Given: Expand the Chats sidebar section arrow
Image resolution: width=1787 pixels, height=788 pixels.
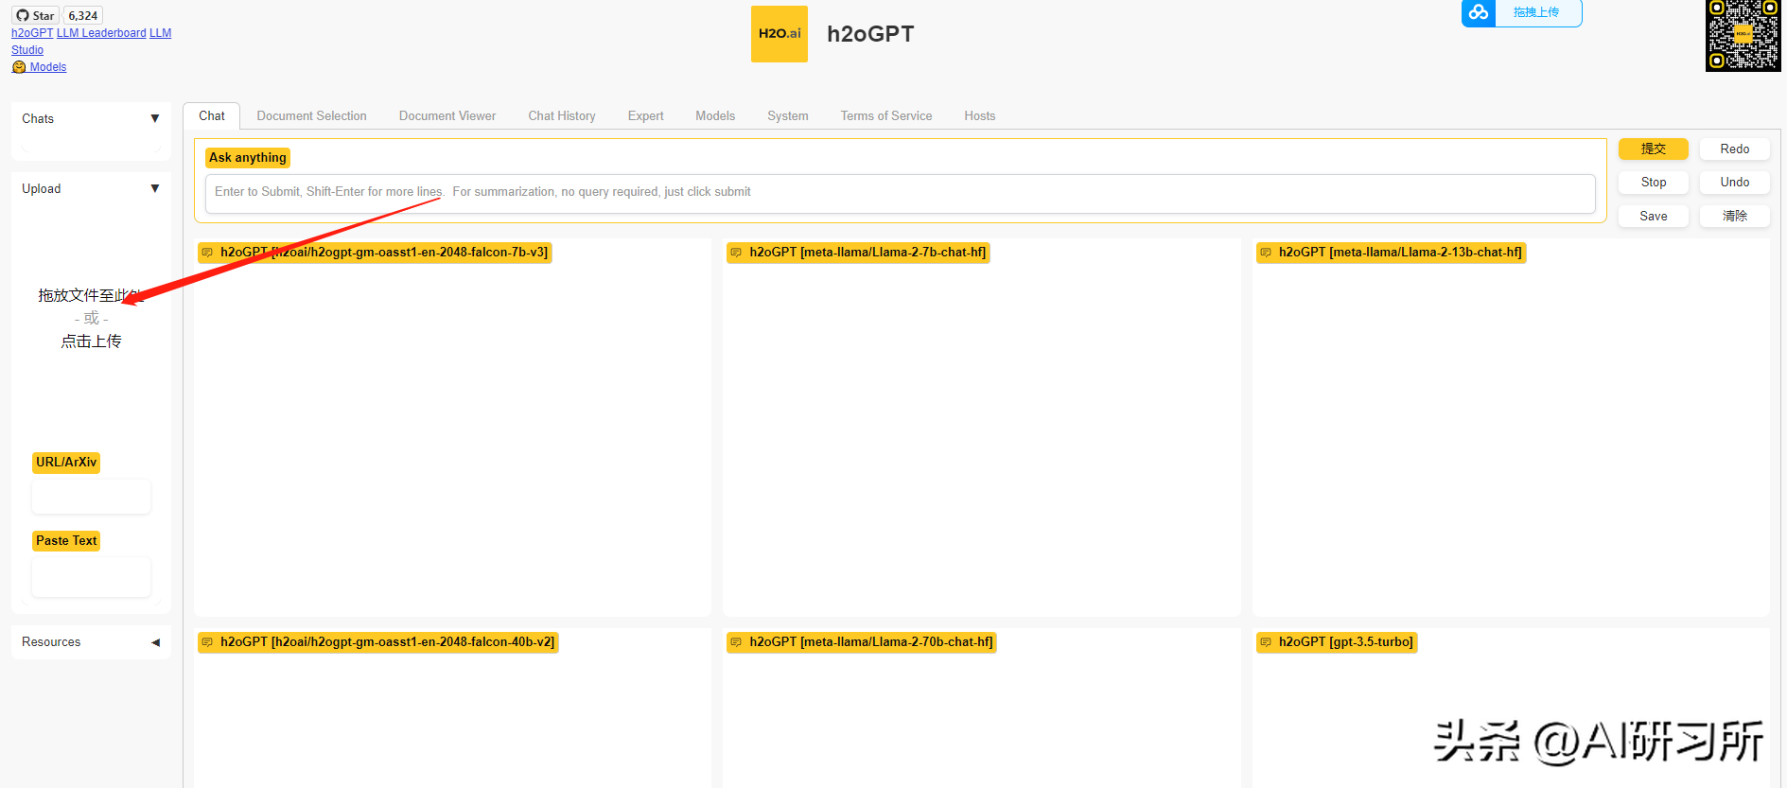Looking at the screenshot, I should 155,119.
